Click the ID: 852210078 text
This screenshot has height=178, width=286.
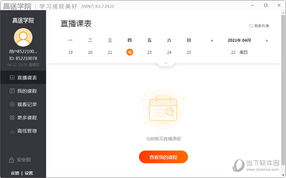click(x=23, y=58)
